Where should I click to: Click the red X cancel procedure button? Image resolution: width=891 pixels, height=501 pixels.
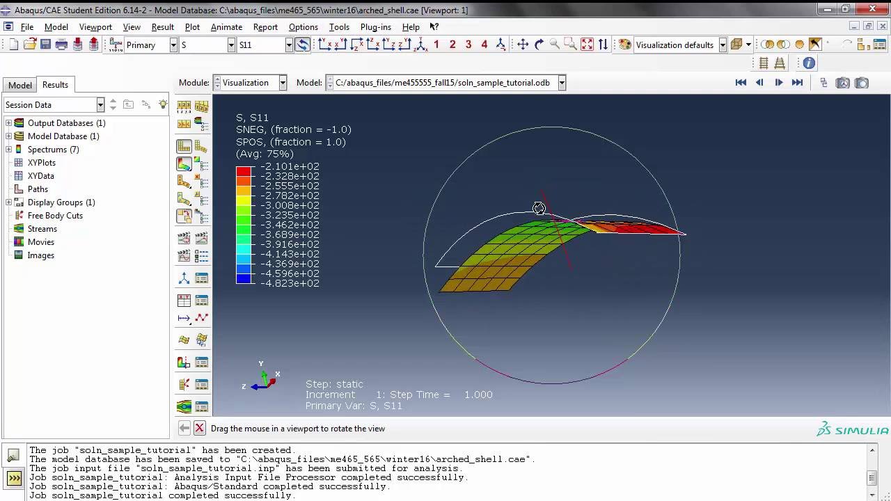[x=199, y=428]
